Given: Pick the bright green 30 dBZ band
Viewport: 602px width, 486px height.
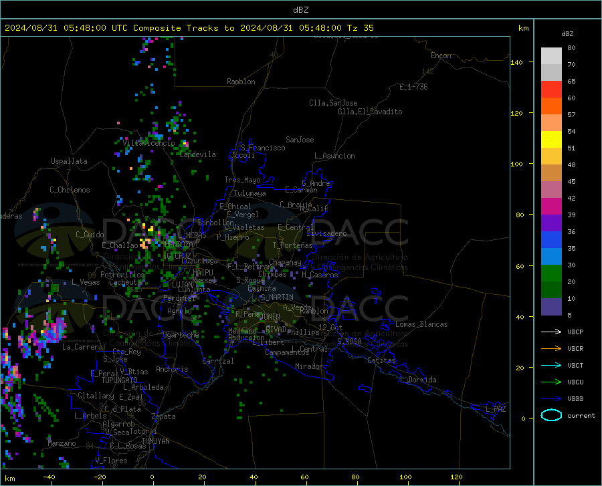Looking at the screenshot, I should click(551, 273).
